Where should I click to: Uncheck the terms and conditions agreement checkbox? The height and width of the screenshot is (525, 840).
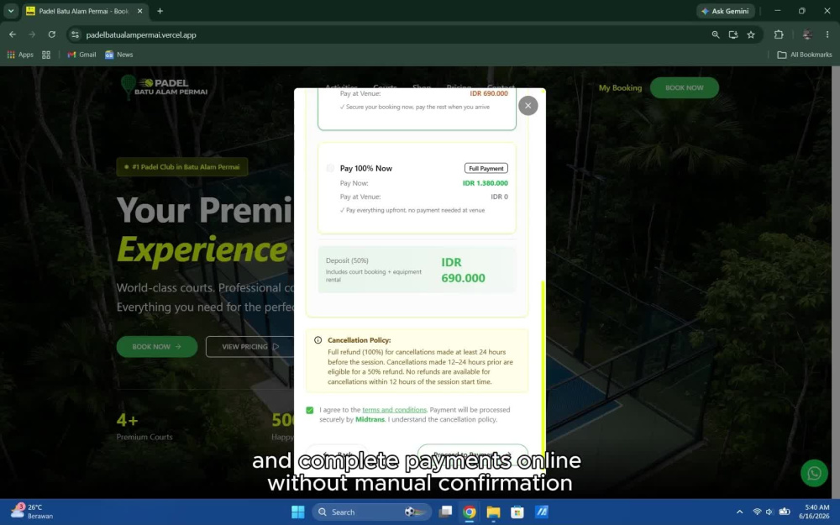coord(310,410)
